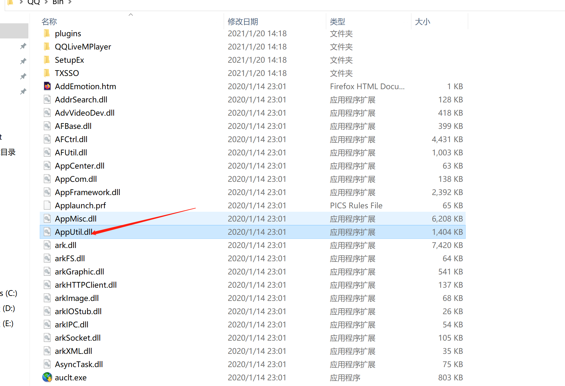The width and height of the screenshot is (565, 386).
Task: Click the plugins folder icon
Action: (x=47, y=33)
